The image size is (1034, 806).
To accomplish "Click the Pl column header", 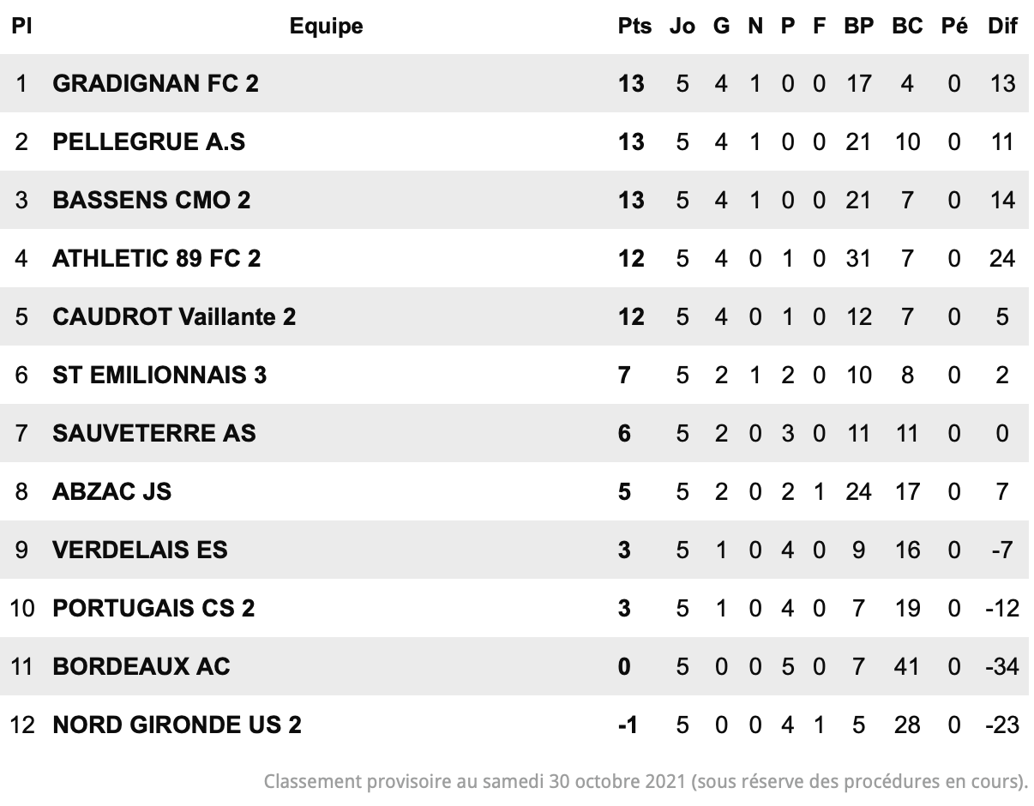I will pos(21,26).
